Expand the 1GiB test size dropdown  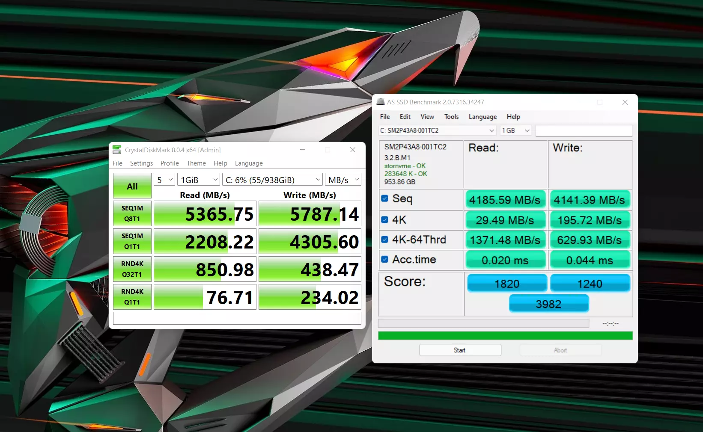(199, 180)
